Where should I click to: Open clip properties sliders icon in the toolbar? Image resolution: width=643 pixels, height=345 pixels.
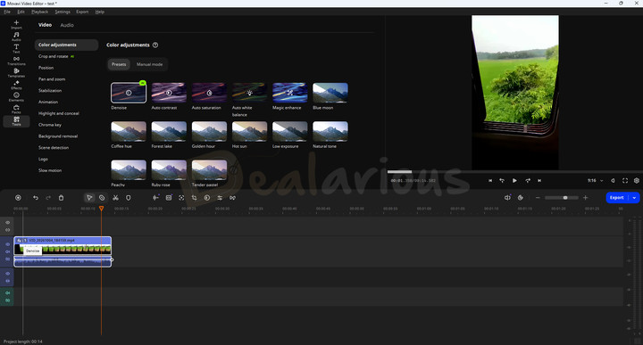coord(220,198)
